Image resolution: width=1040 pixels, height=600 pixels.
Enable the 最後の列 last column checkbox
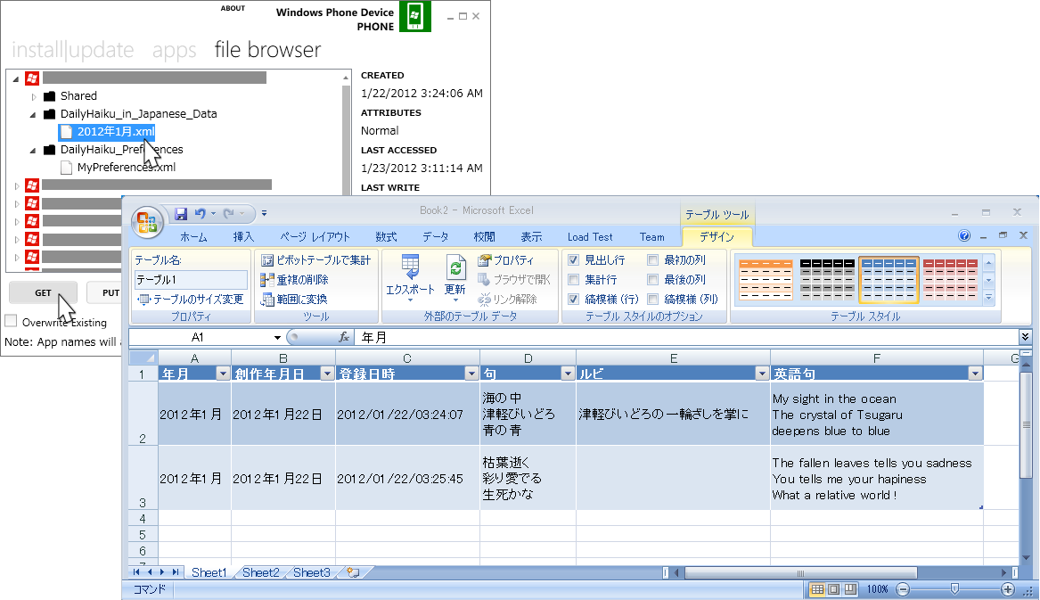point(652,279)
